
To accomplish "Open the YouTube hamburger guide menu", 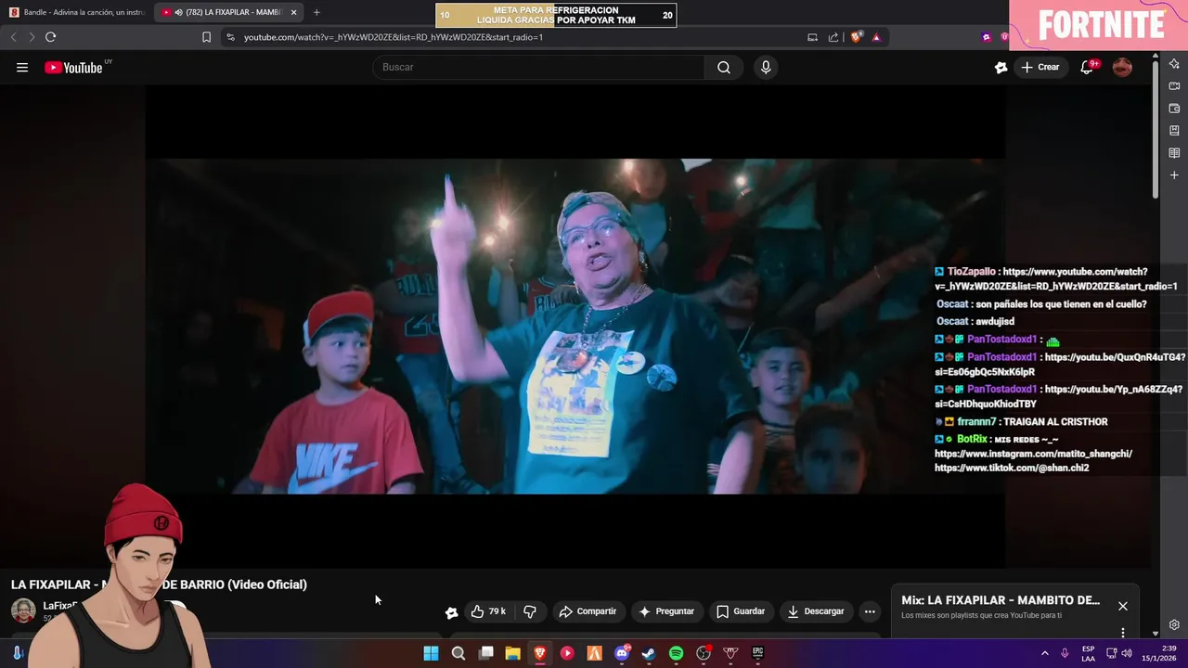I will pos(22,67).
